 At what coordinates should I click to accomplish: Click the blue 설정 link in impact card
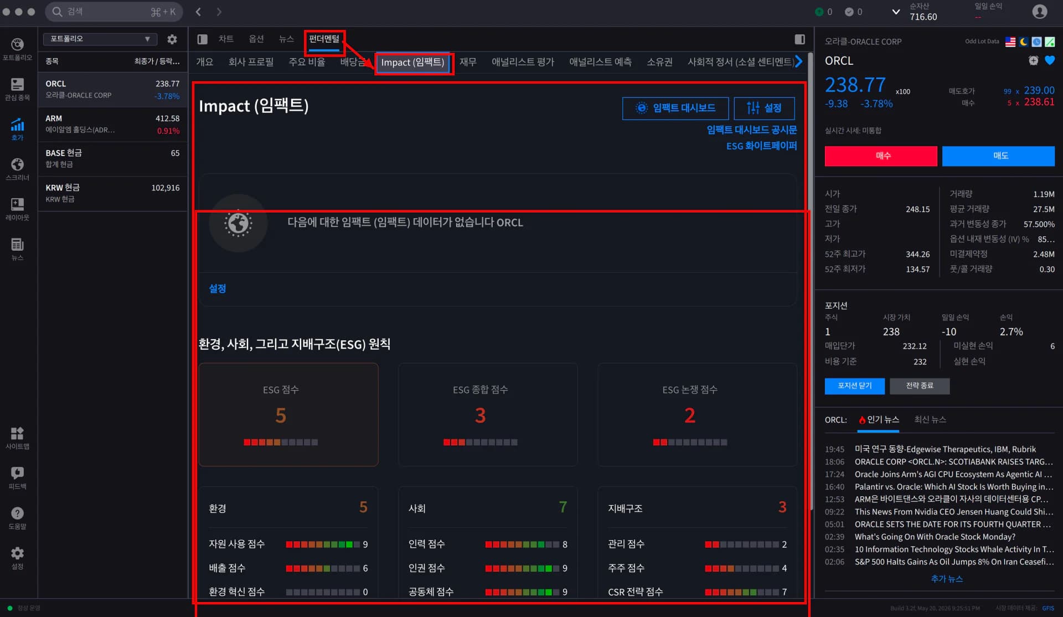pos(217,289)
